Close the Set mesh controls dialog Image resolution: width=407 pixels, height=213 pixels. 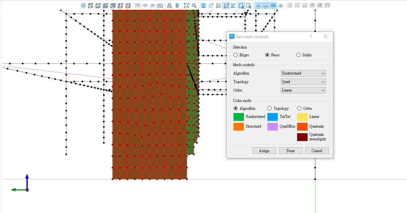pos(325,36)
